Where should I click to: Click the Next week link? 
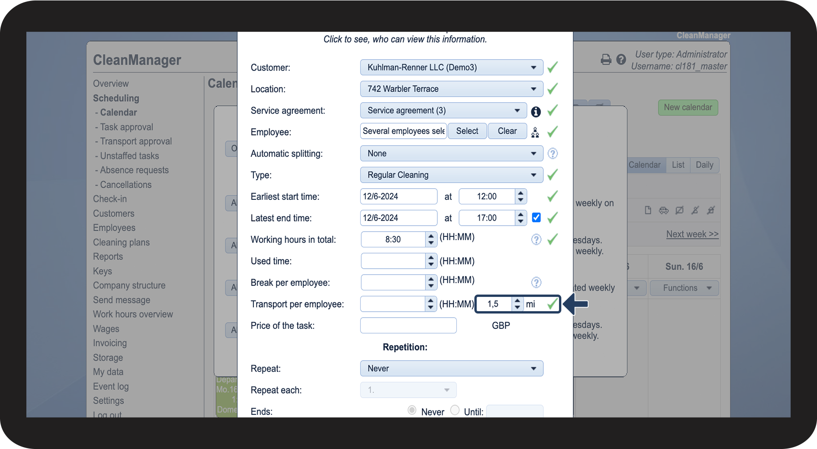(x=692, y=234)
